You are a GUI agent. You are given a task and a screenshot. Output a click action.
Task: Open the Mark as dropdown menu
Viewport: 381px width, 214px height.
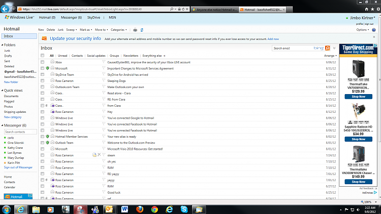pos(86,30)
